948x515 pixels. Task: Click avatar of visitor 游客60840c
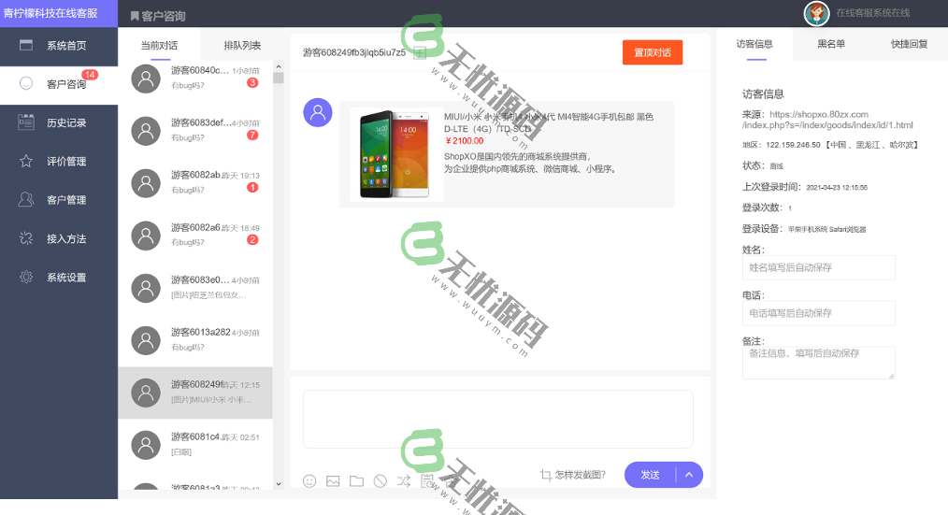[x=146, y=79]
